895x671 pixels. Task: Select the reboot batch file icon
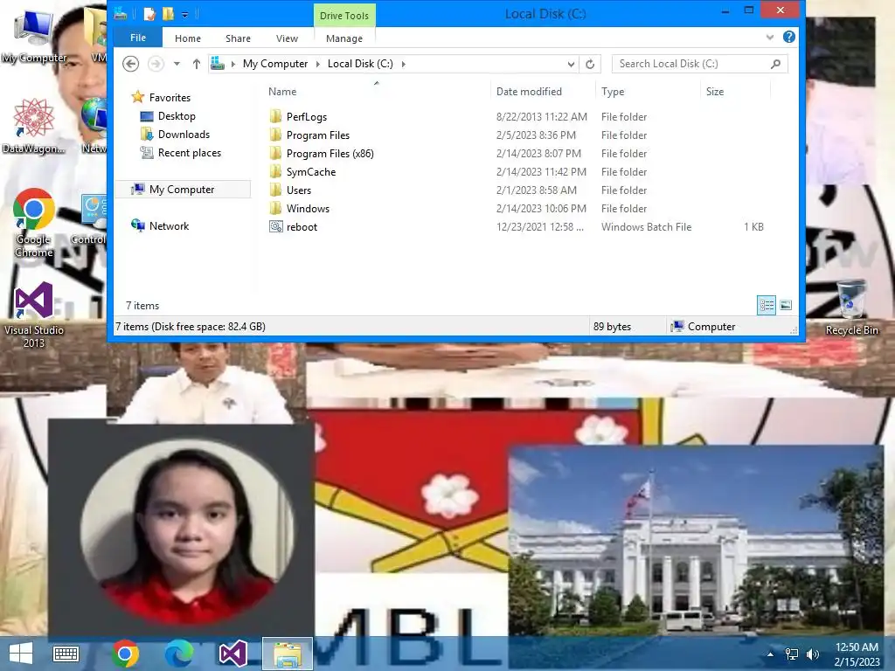275,226
